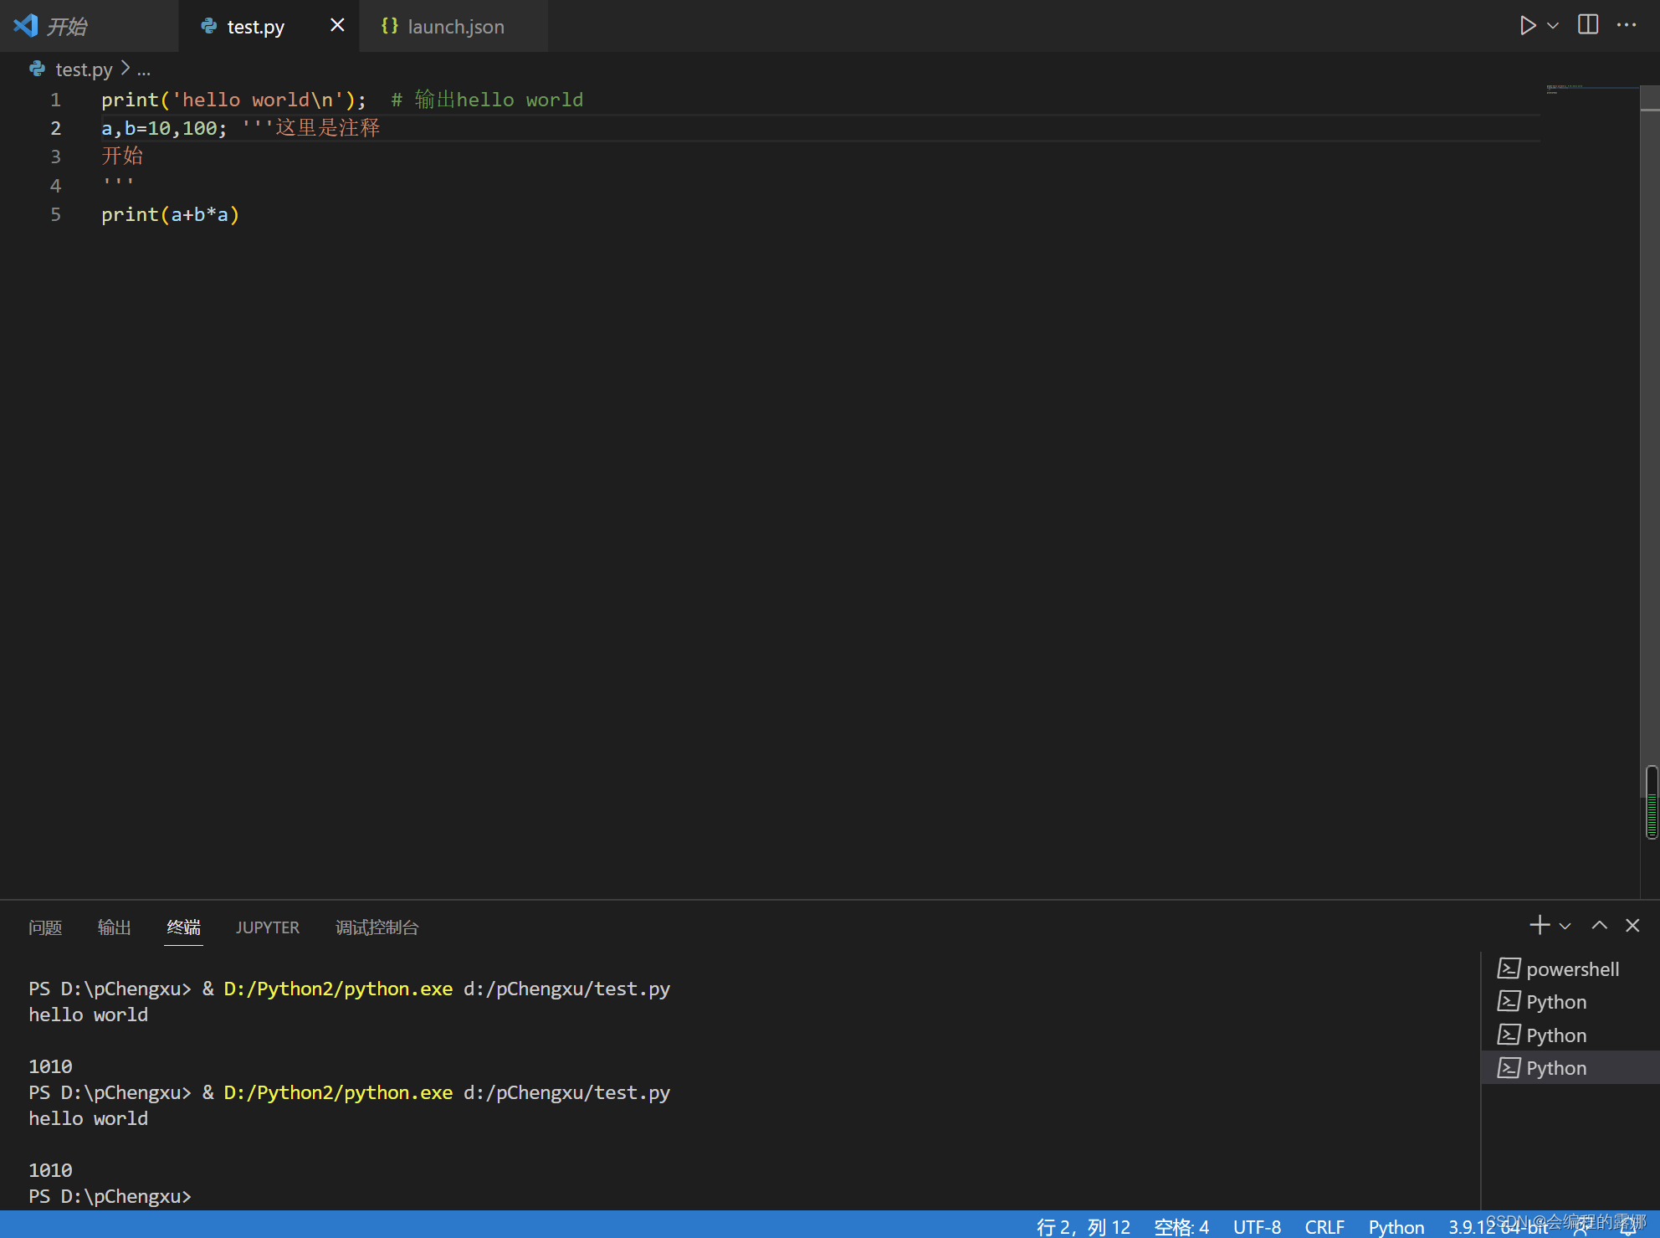The width and height of the screenshot is (1660, 1238).
Task: Open the run options dropdown arrow
Action: tap(1553, 26)
